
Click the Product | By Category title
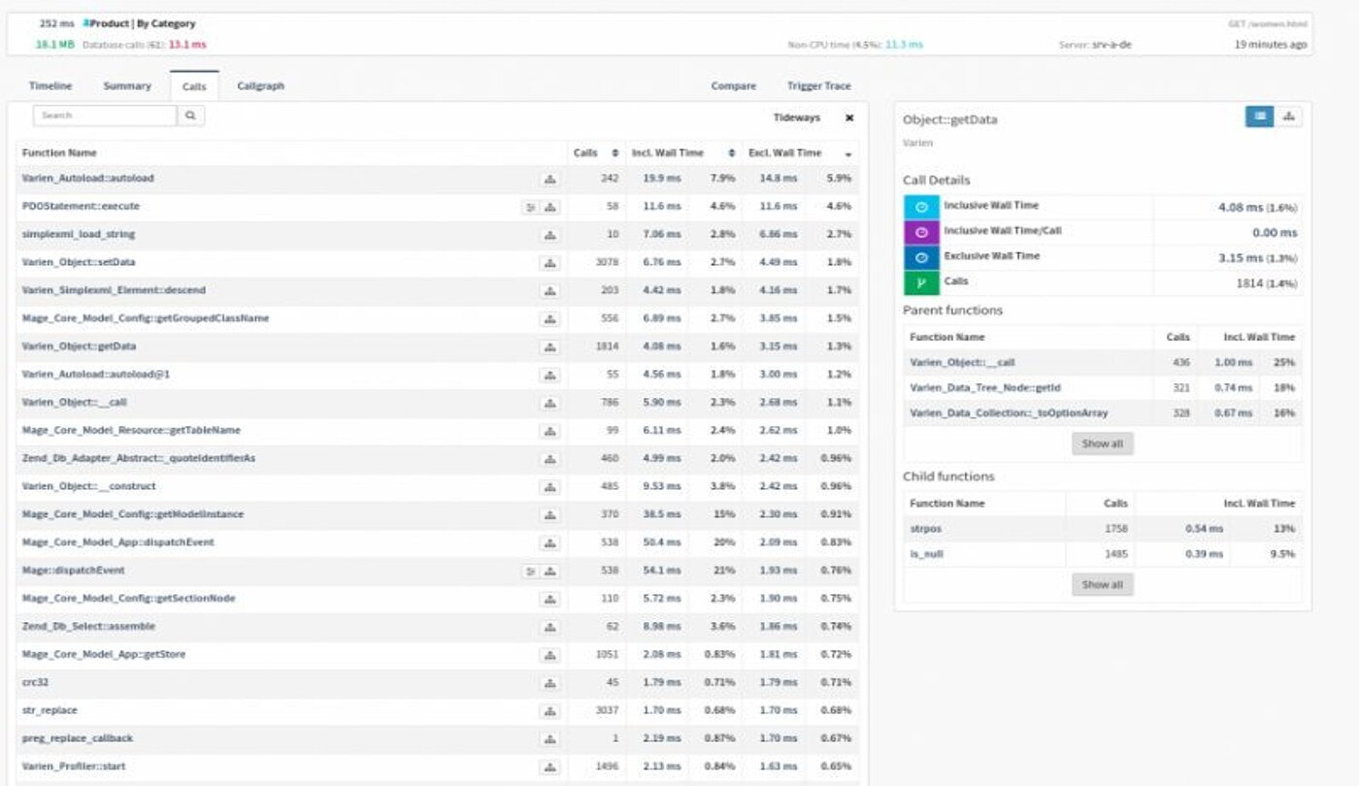click(143, 23)
